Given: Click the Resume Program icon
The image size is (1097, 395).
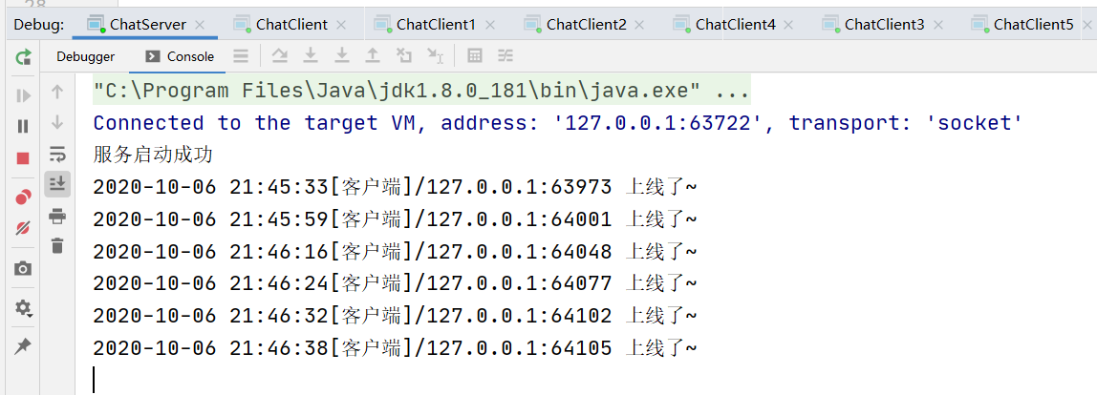Looking at the screenshot, I should click(x=23, y=95).
